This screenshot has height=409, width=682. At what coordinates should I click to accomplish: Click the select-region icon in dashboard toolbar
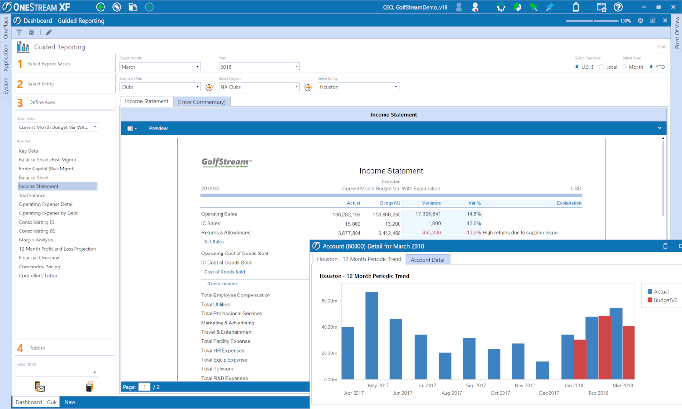point(31,32)
